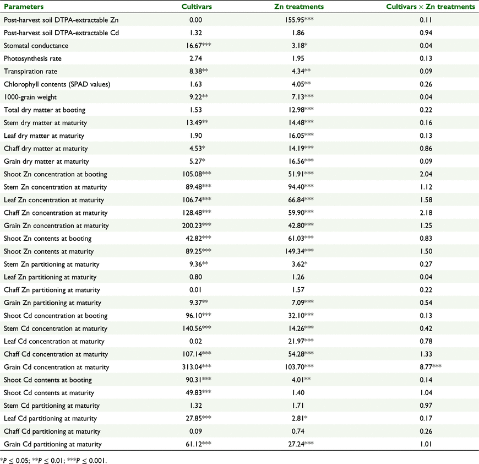479x464 pixels.
Task: Select Shoot Zn contents at booting label
Action: tap(48, 239)
